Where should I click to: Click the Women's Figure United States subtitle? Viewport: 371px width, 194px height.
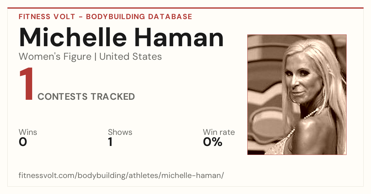click(x=90, y=57)
